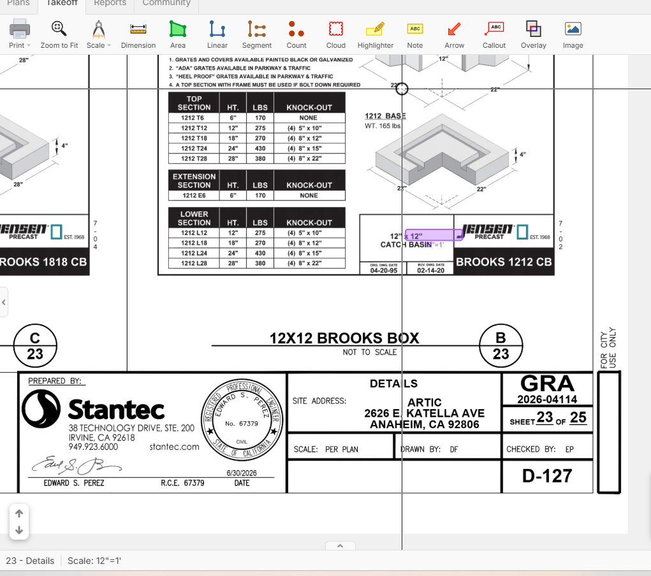Expand the left side panel handle
This screenshot has height=576, width=651.
pos(3,302)
